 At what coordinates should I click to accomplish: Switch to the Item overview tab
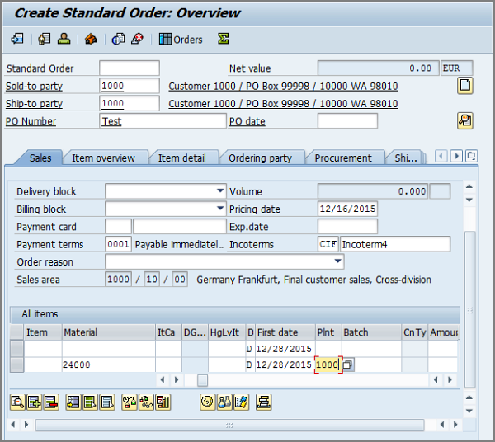click(103, 158)
